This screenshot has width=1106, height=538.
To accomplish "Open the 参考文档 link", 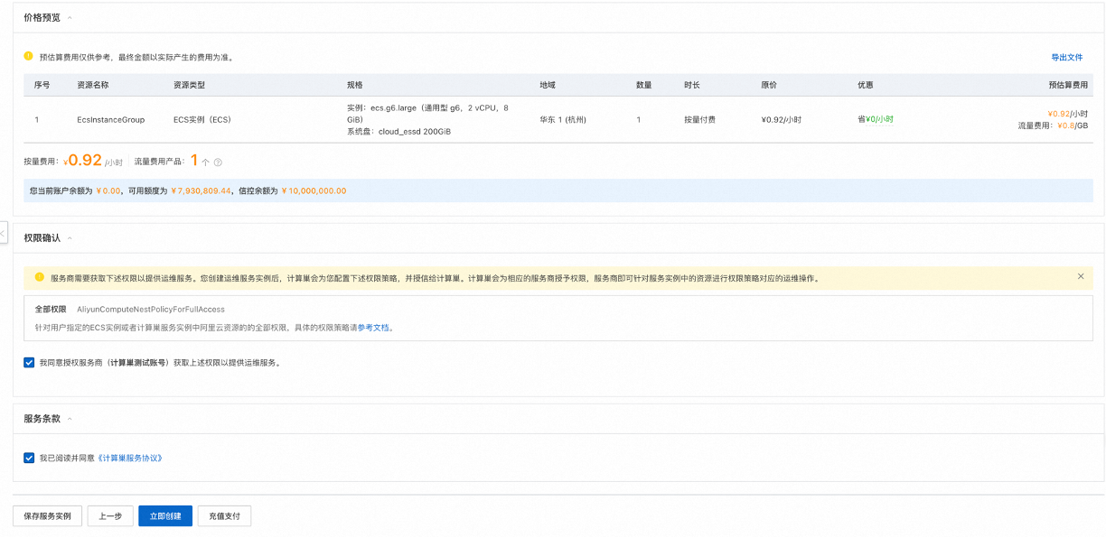I will pos(374,328).
